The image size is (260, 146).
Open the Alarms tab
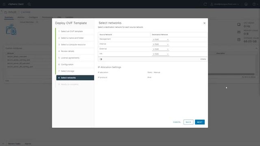[28, 144]
